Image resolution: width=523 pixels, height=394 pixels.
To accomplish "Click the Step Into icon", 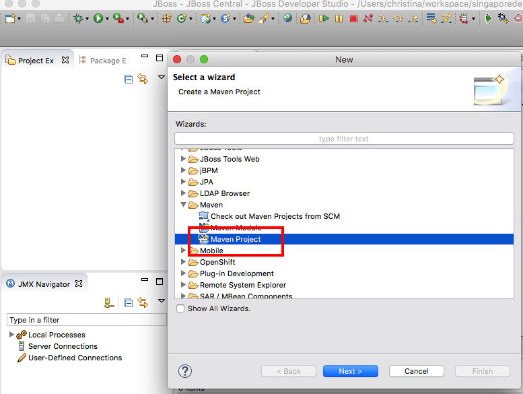I will pyautogui.click(x=383, y=18).
